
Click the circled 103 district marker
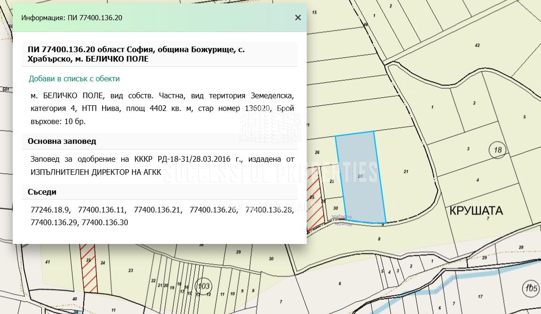click(204, 285)
